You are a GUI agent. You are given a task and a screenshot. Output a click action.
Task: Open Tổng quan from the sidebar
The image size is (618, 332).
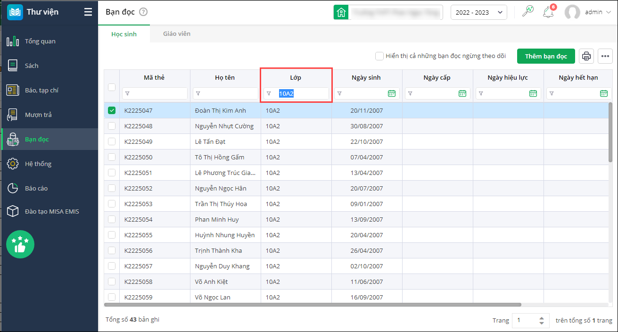coord(49,41)
